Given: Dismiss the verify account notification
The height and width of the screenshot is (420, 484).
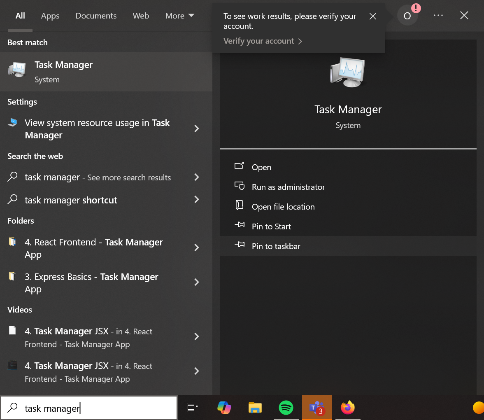Looking at the screenshot, I should [373, 16].
